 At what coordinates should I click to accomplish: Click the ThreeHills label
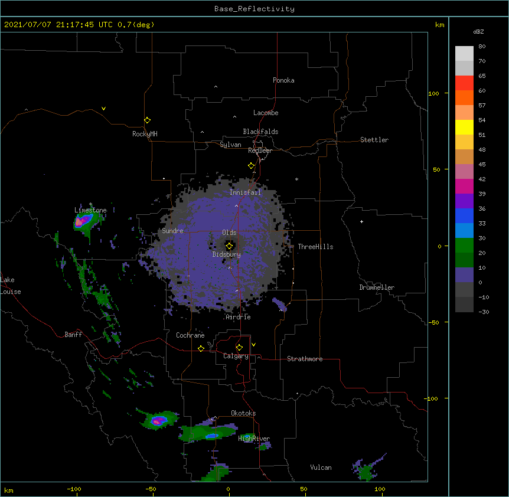pos(315,247)
